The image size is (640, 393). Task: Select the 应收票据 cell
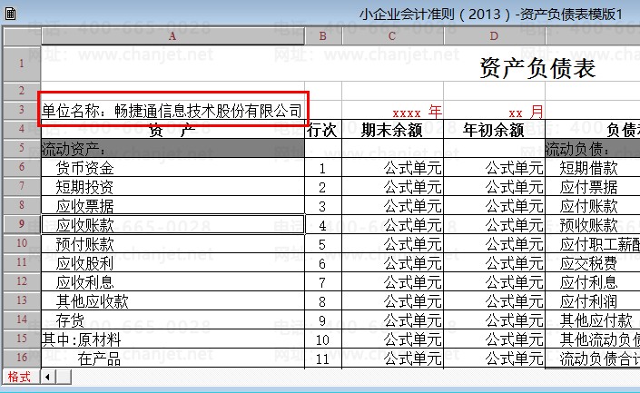172,206
